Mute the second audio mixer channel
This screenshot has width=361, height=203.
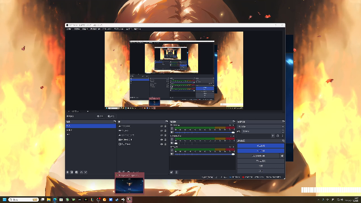(x=172, y=143)
